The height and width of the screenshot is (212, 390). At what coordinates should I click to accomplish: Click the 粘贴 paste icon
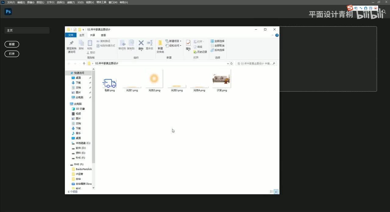90,43
